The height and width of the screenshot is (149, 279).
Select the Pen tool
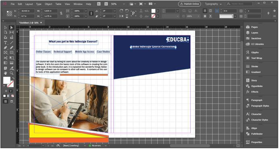tap(6, 48)
